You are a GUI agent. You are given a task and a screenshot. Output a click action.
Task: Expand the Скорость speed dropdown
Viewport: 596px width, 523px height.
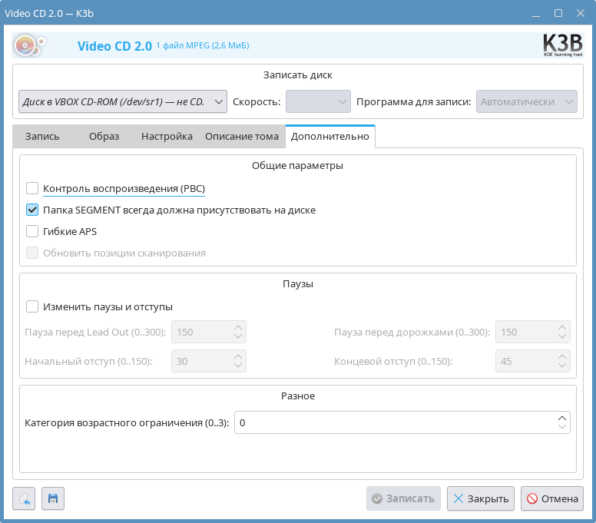pos(318,101)
